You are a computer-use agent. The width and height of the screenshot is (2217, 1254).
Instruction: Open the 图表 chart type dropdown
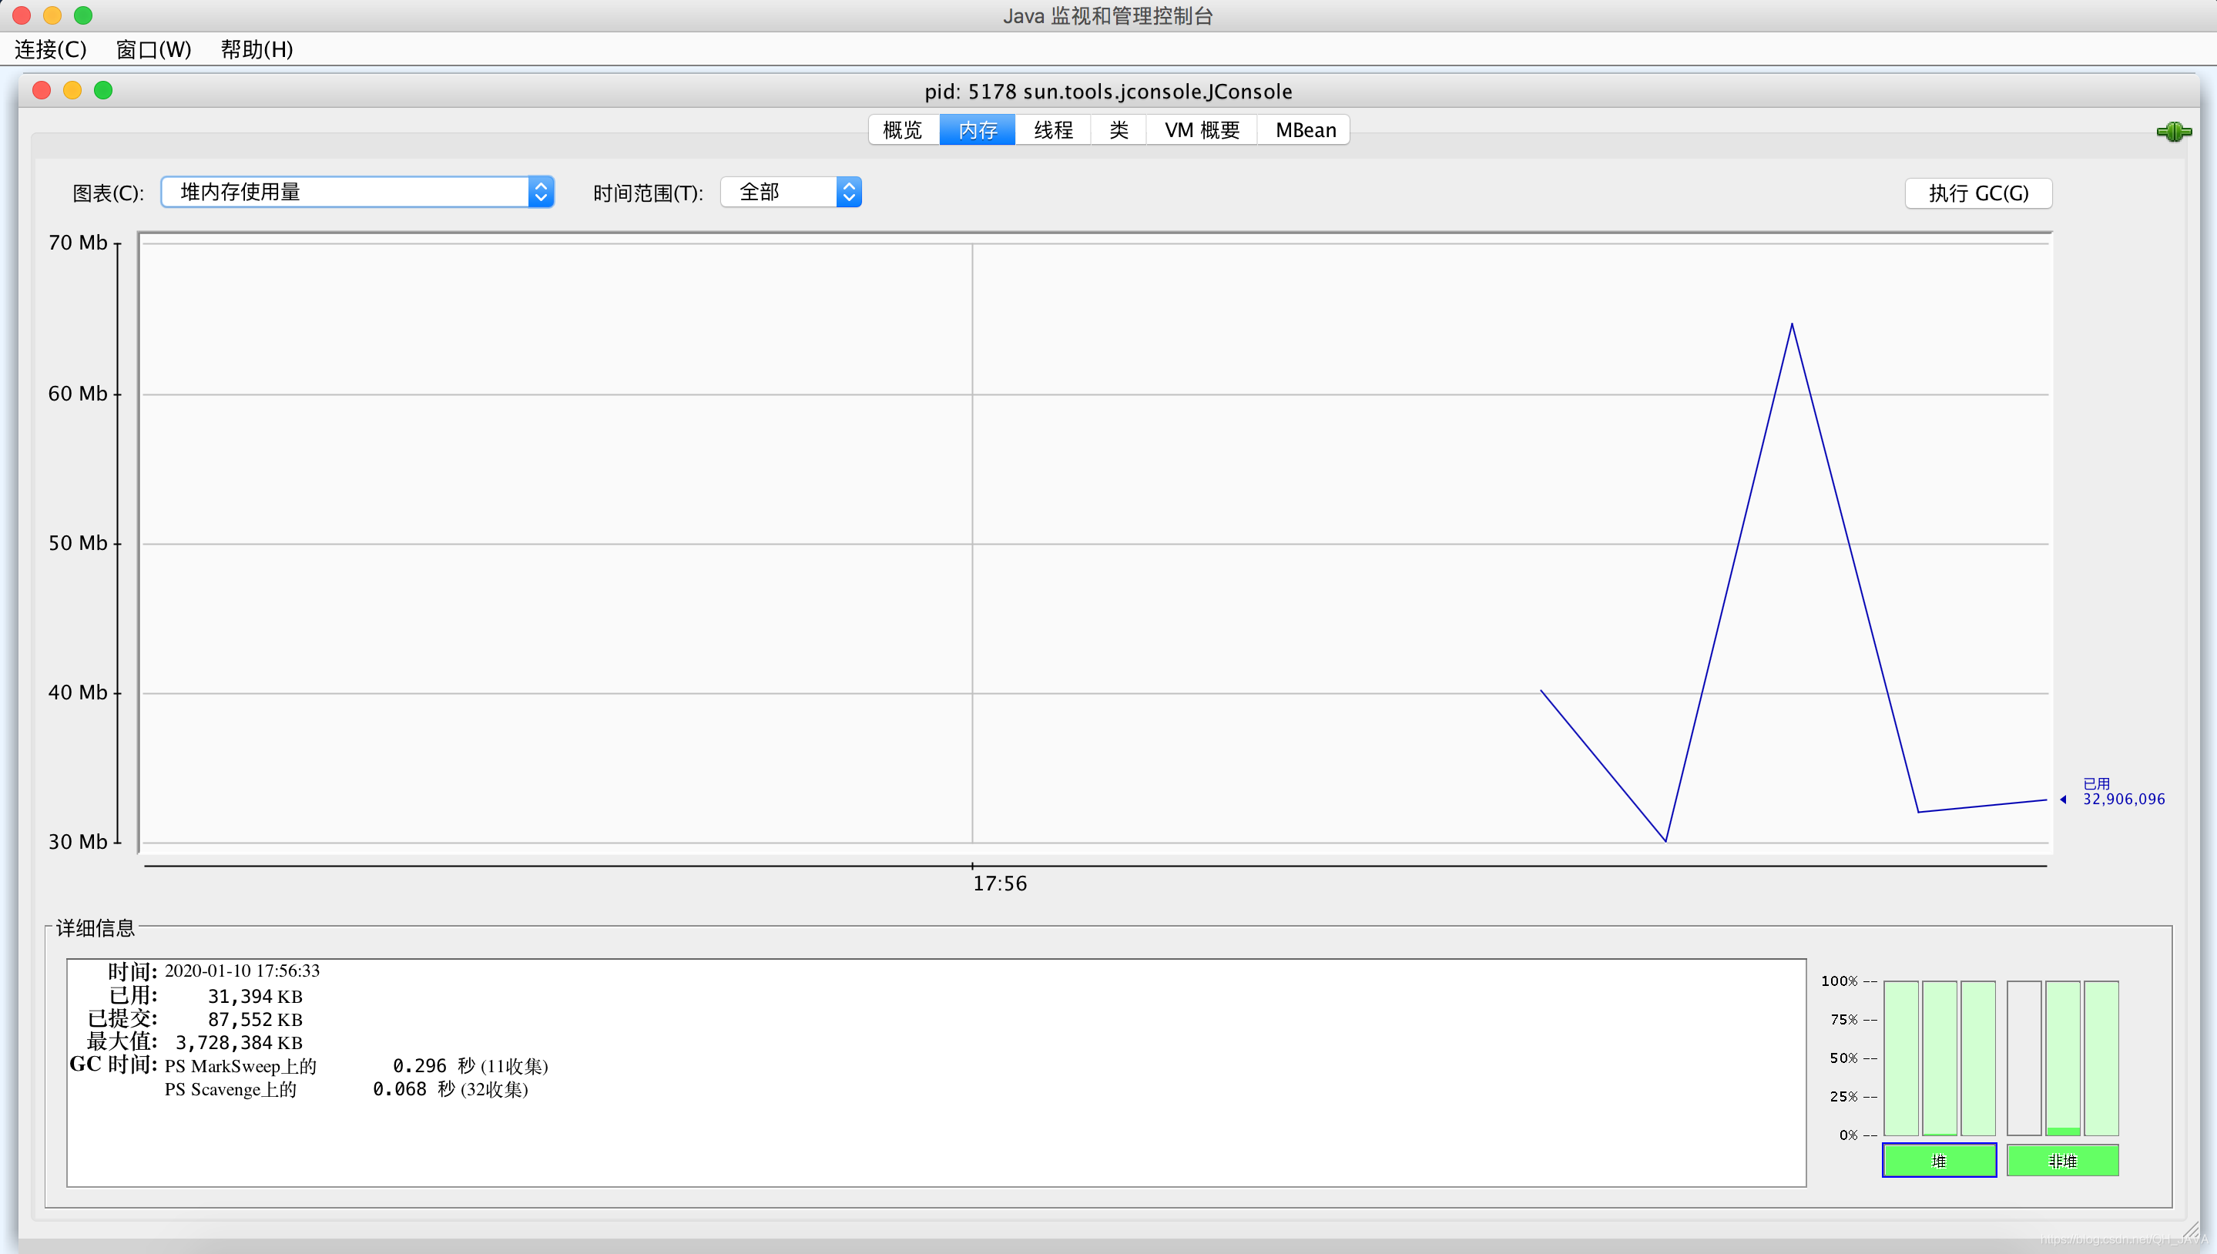coord(357,192)
